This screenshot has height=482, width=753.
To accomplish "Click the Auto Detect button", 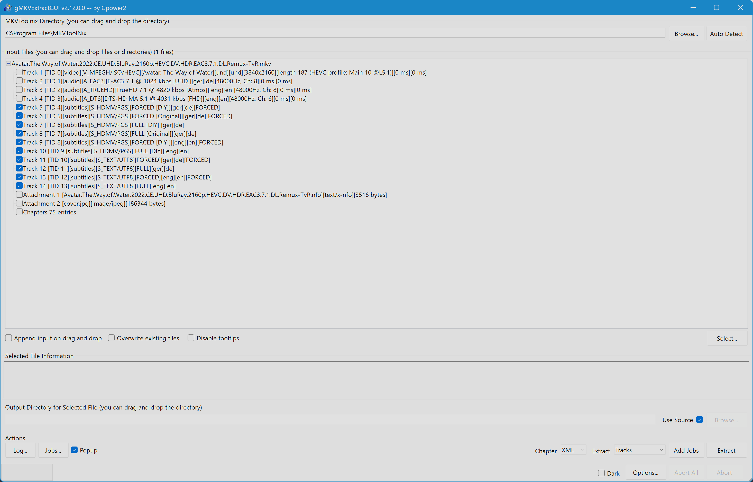I will click(726, 34).
